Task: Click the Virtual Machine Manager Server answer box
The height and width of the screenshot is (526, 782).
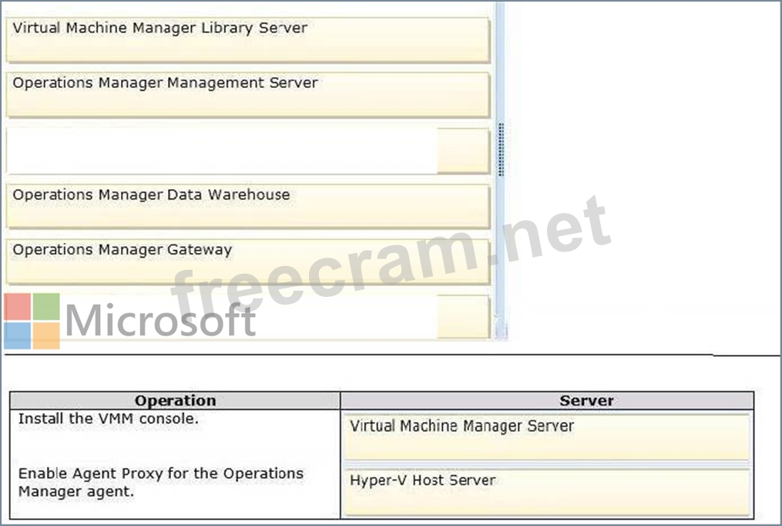Action: pyautogui.click(x=546, y=437)
